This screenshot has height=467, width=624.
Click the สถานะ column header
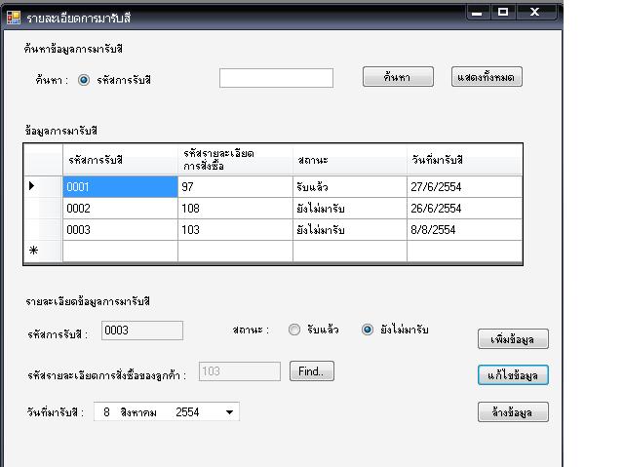coord(350,160)
